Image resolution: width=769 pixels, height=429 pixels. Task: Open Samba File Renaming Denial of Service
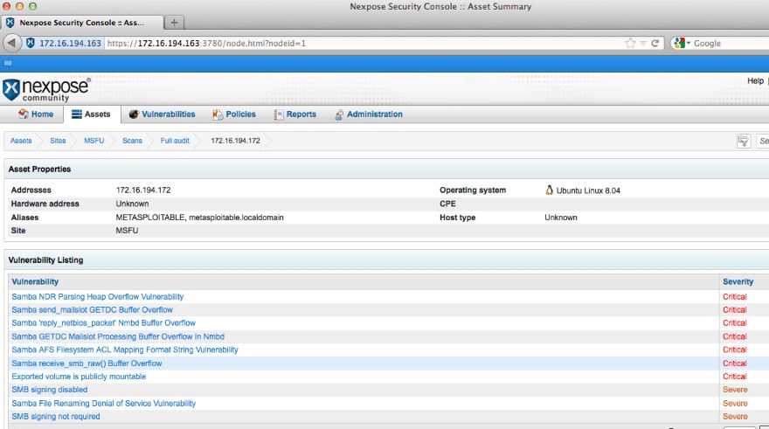(103, 404)
